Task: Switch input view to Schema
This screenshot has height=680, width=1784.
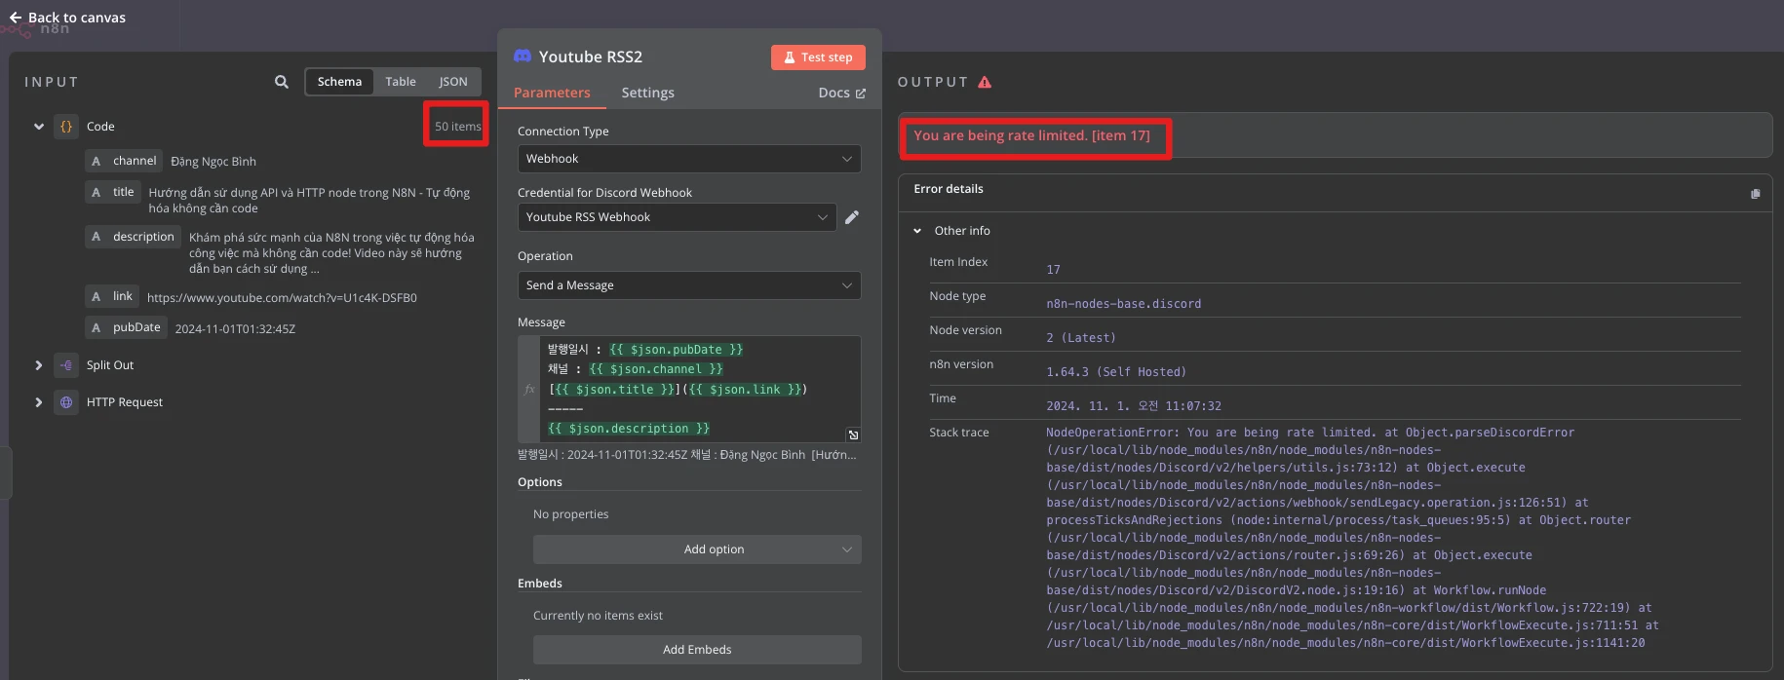Action: pyautogui.click(x=339, y=82)
